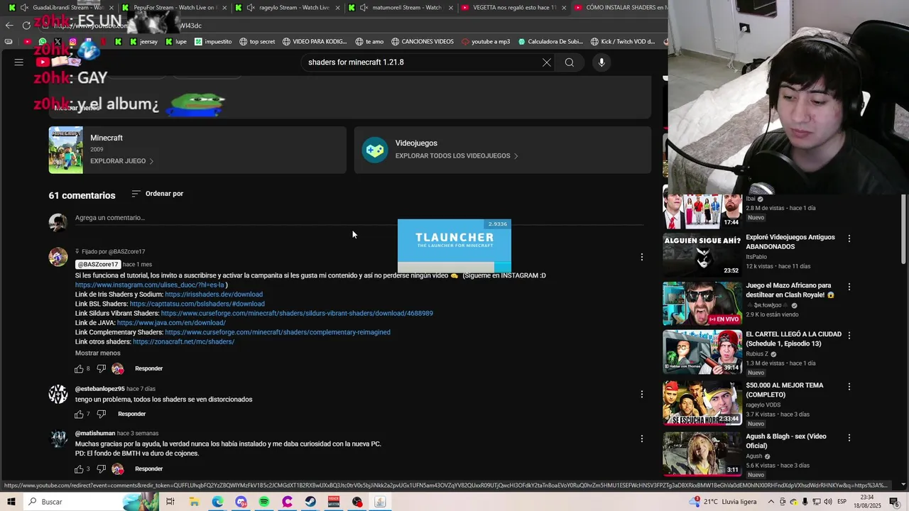Open options menu for pinned comment

click(642, 257)
